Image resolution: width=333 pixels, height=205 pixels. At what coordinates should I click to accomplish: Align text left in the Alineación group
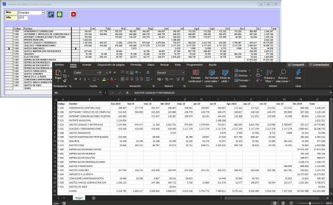(x=123, y=79)
